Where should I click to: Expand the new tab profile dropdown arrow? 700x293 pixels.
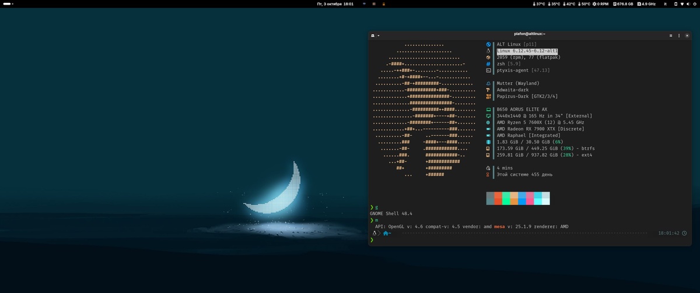tap(378, 36)
